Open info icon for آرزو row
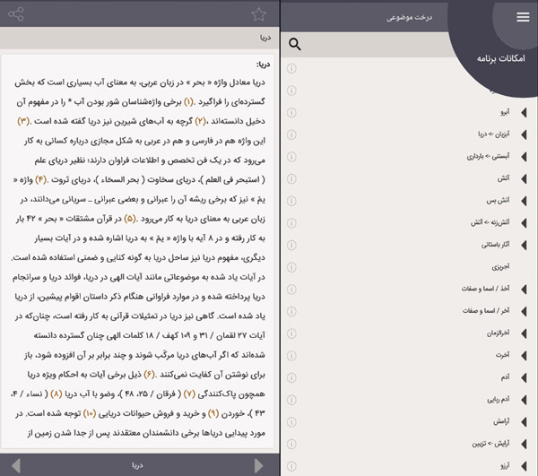Image resolution: width=538 pixels, height=476 pixels. 291,466
